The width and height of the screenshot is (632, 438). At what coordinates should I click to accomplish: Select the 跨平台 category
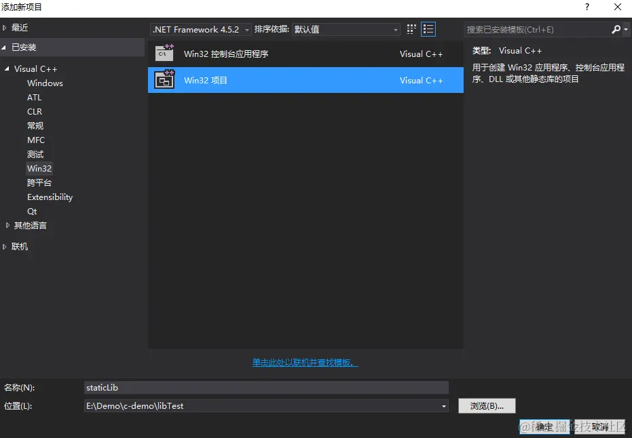(x=39, y=183)
